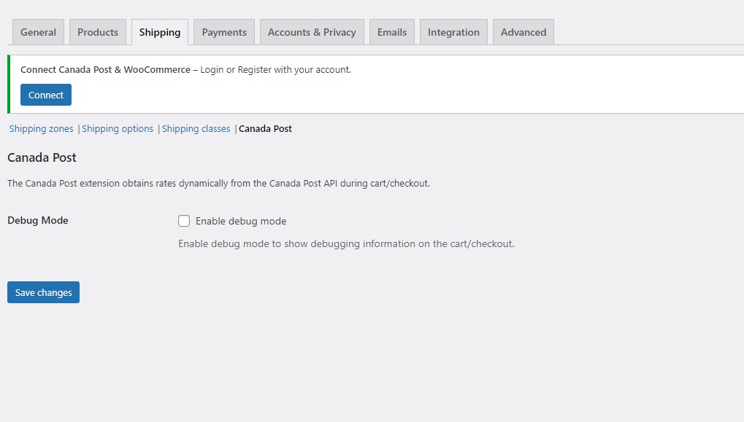Click the 'Enable debug mode' checkbox label

(x=241, y=221)
